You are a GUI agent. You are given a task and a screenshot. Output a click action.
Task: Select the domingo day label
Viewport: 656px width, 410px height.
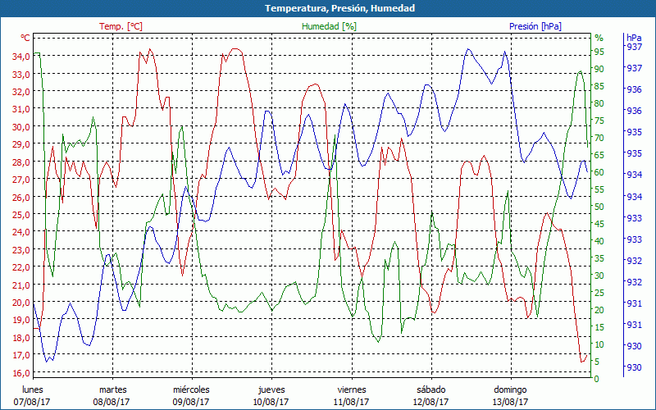(x=510, y=389)
